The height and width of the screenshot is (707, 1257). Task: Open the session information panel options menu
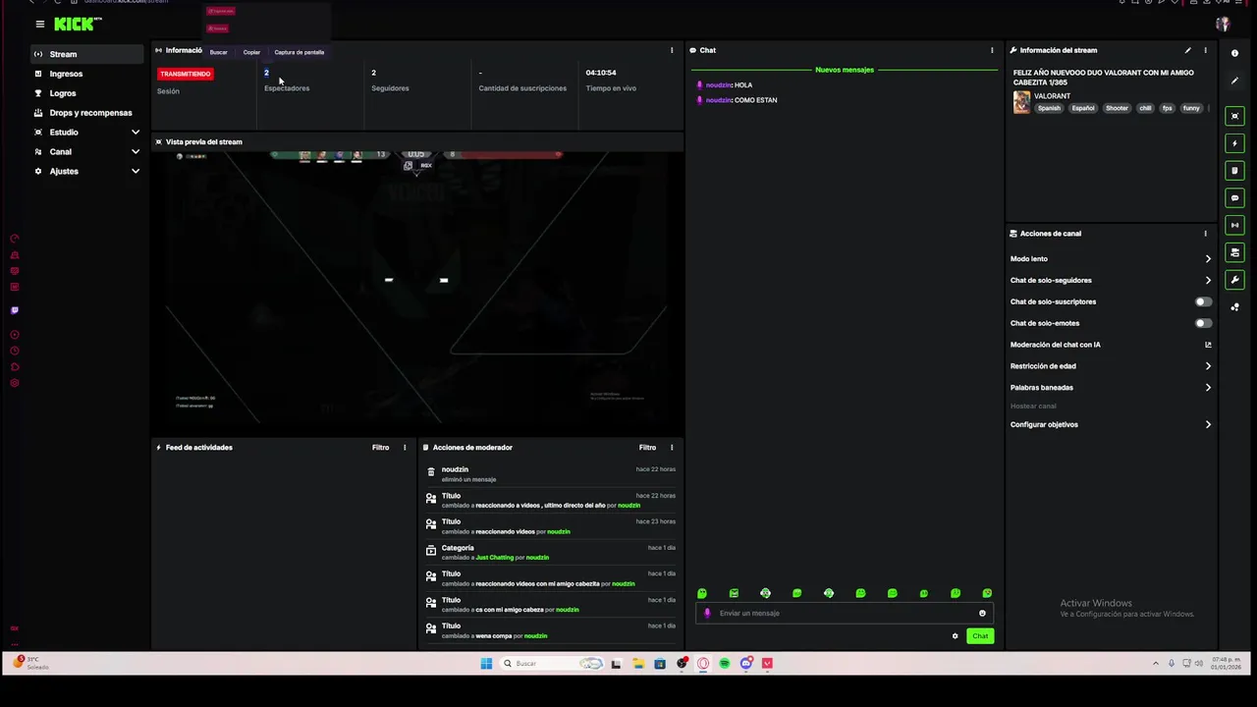tap(672, 50)
